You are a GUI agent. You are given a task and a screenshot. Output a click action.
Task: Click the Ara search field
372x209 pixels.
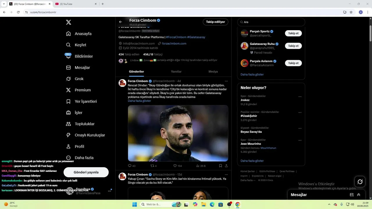(x=271, y=22)
